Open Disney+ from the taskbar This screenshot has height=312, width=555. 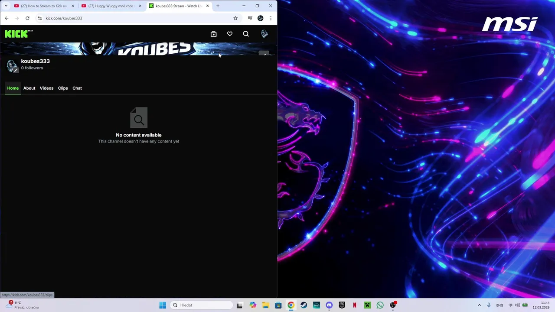point(317,305)
